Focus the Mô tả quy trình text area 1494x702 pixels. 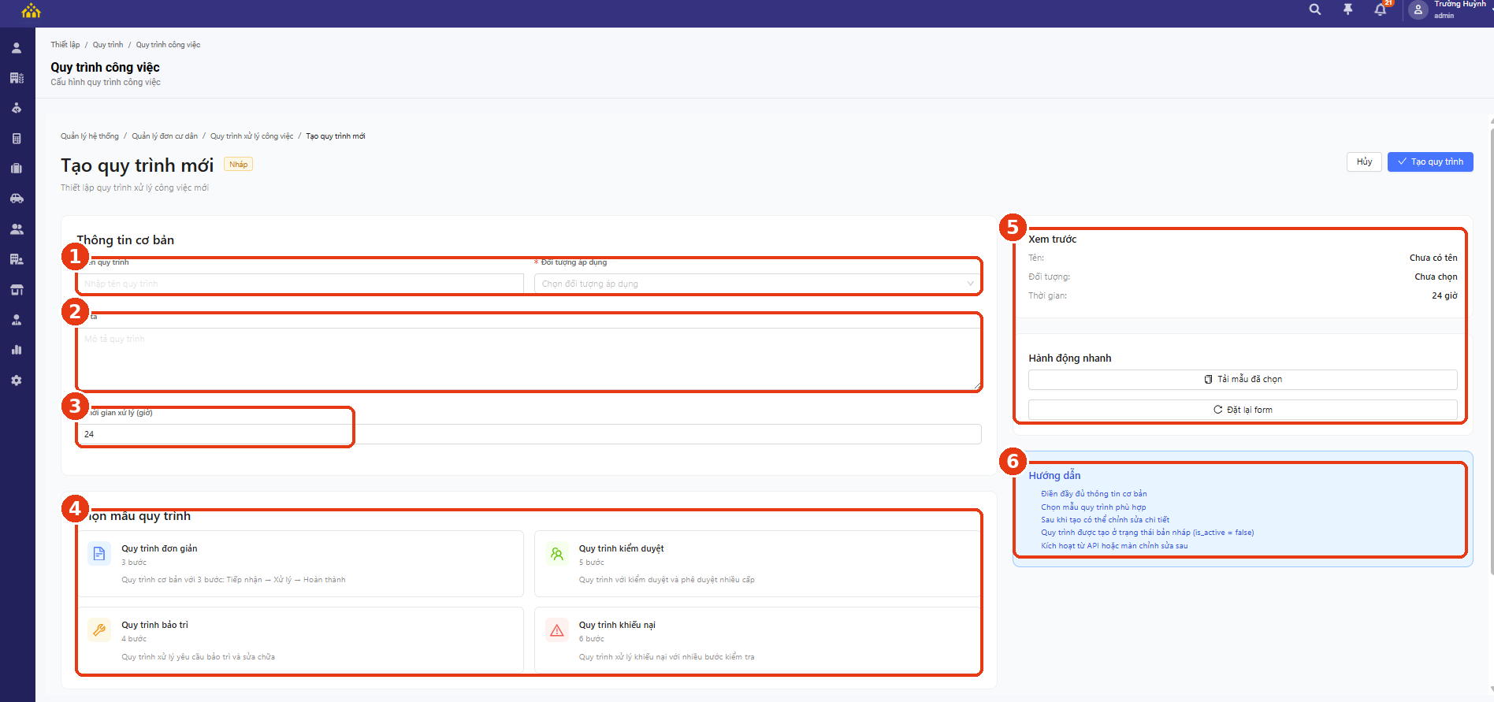[529, 359]
